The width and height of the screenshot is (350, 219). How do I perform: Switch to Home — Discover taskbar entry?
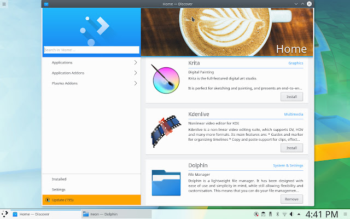pyautogui.click(x=46, y=214)
